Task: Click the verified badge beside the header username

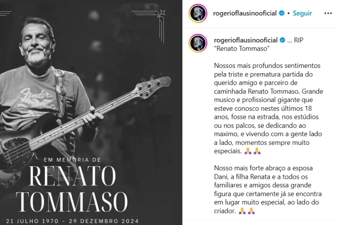Action: (282, 13)
